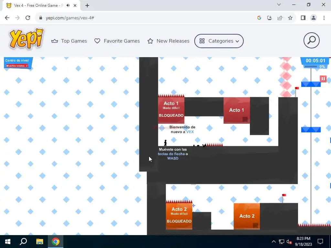Click the locked Acto 2 Modo difícil block
This screenshot has width=331, height=248.
179,216
